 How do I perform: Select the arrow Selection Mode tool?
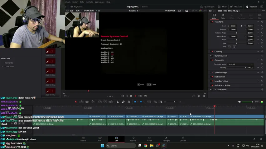(76, 102)
